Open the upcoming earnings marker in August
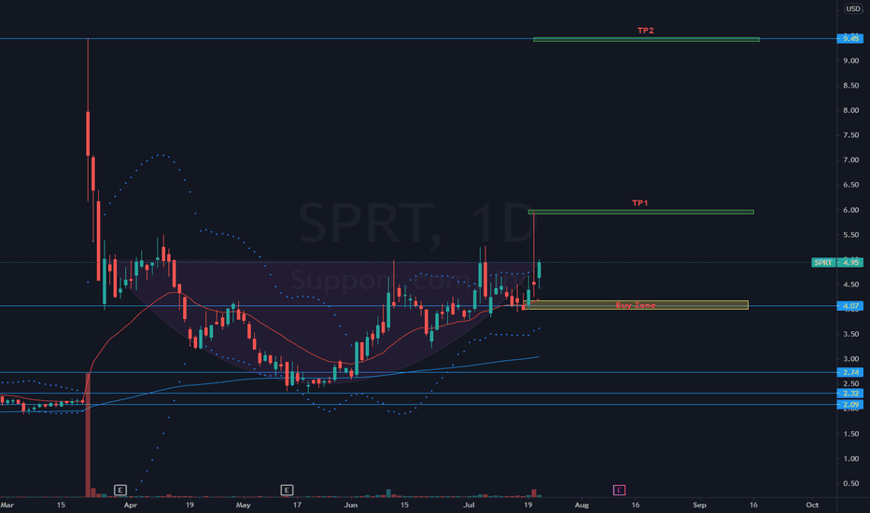Screen dimensions: 870x513 tap(619, 490)
